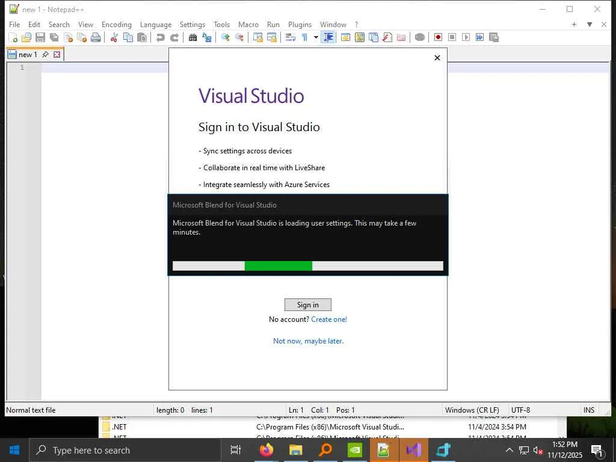This screenshot has height=462, width=616.
Task: Toggle synchronized vertical scrolling
Action: tap(257, 37)
